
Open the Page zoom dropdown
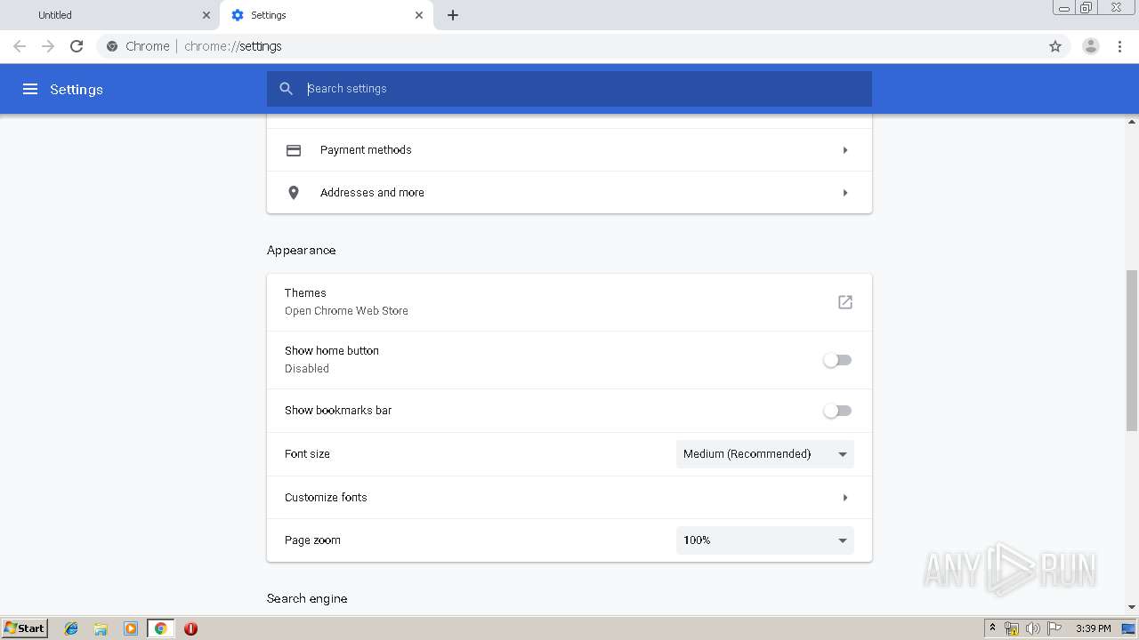[765, 540]
